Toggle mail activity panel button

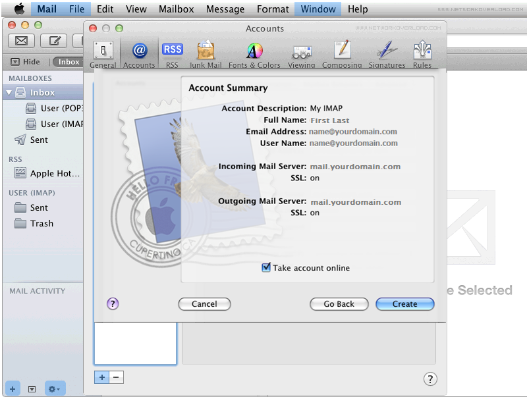32,389
